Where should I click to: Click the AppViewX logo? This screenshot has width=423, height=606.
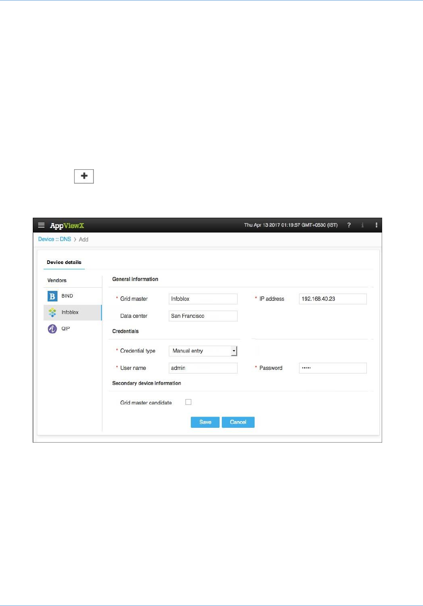click(x=67, y=225)
